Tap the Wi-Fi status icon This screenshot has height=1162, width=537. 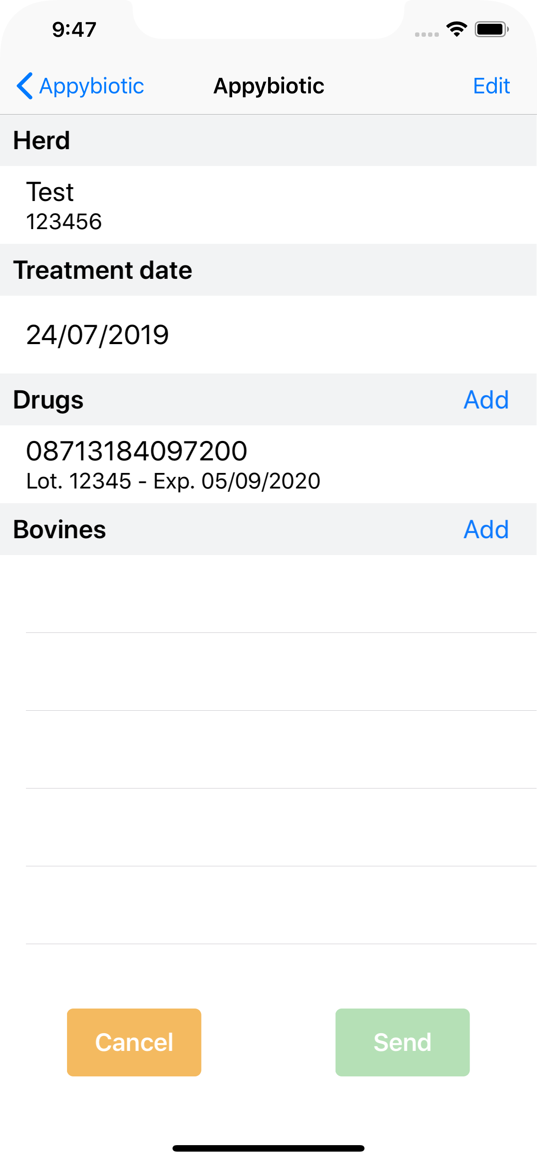(x=457, y=29)
